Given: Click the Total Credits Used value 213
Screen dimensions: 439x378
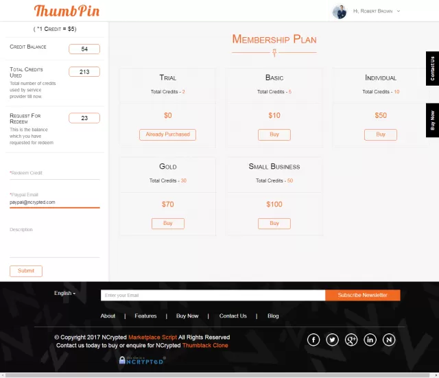Looking at the screenshot, I should click(x=84, y=71).
